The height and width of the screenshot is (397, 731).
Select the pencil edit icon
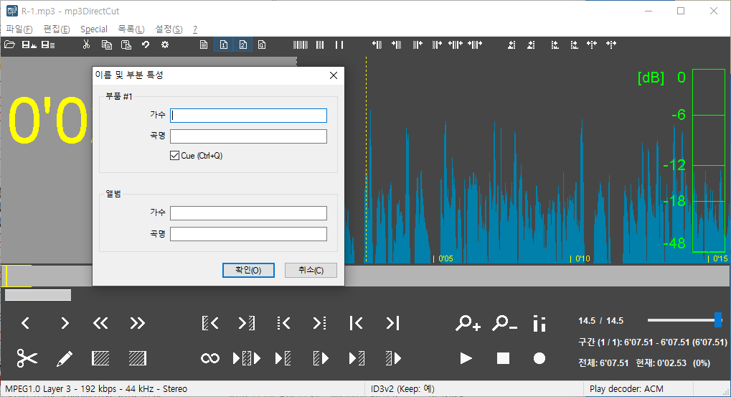[x=65, y=358]
